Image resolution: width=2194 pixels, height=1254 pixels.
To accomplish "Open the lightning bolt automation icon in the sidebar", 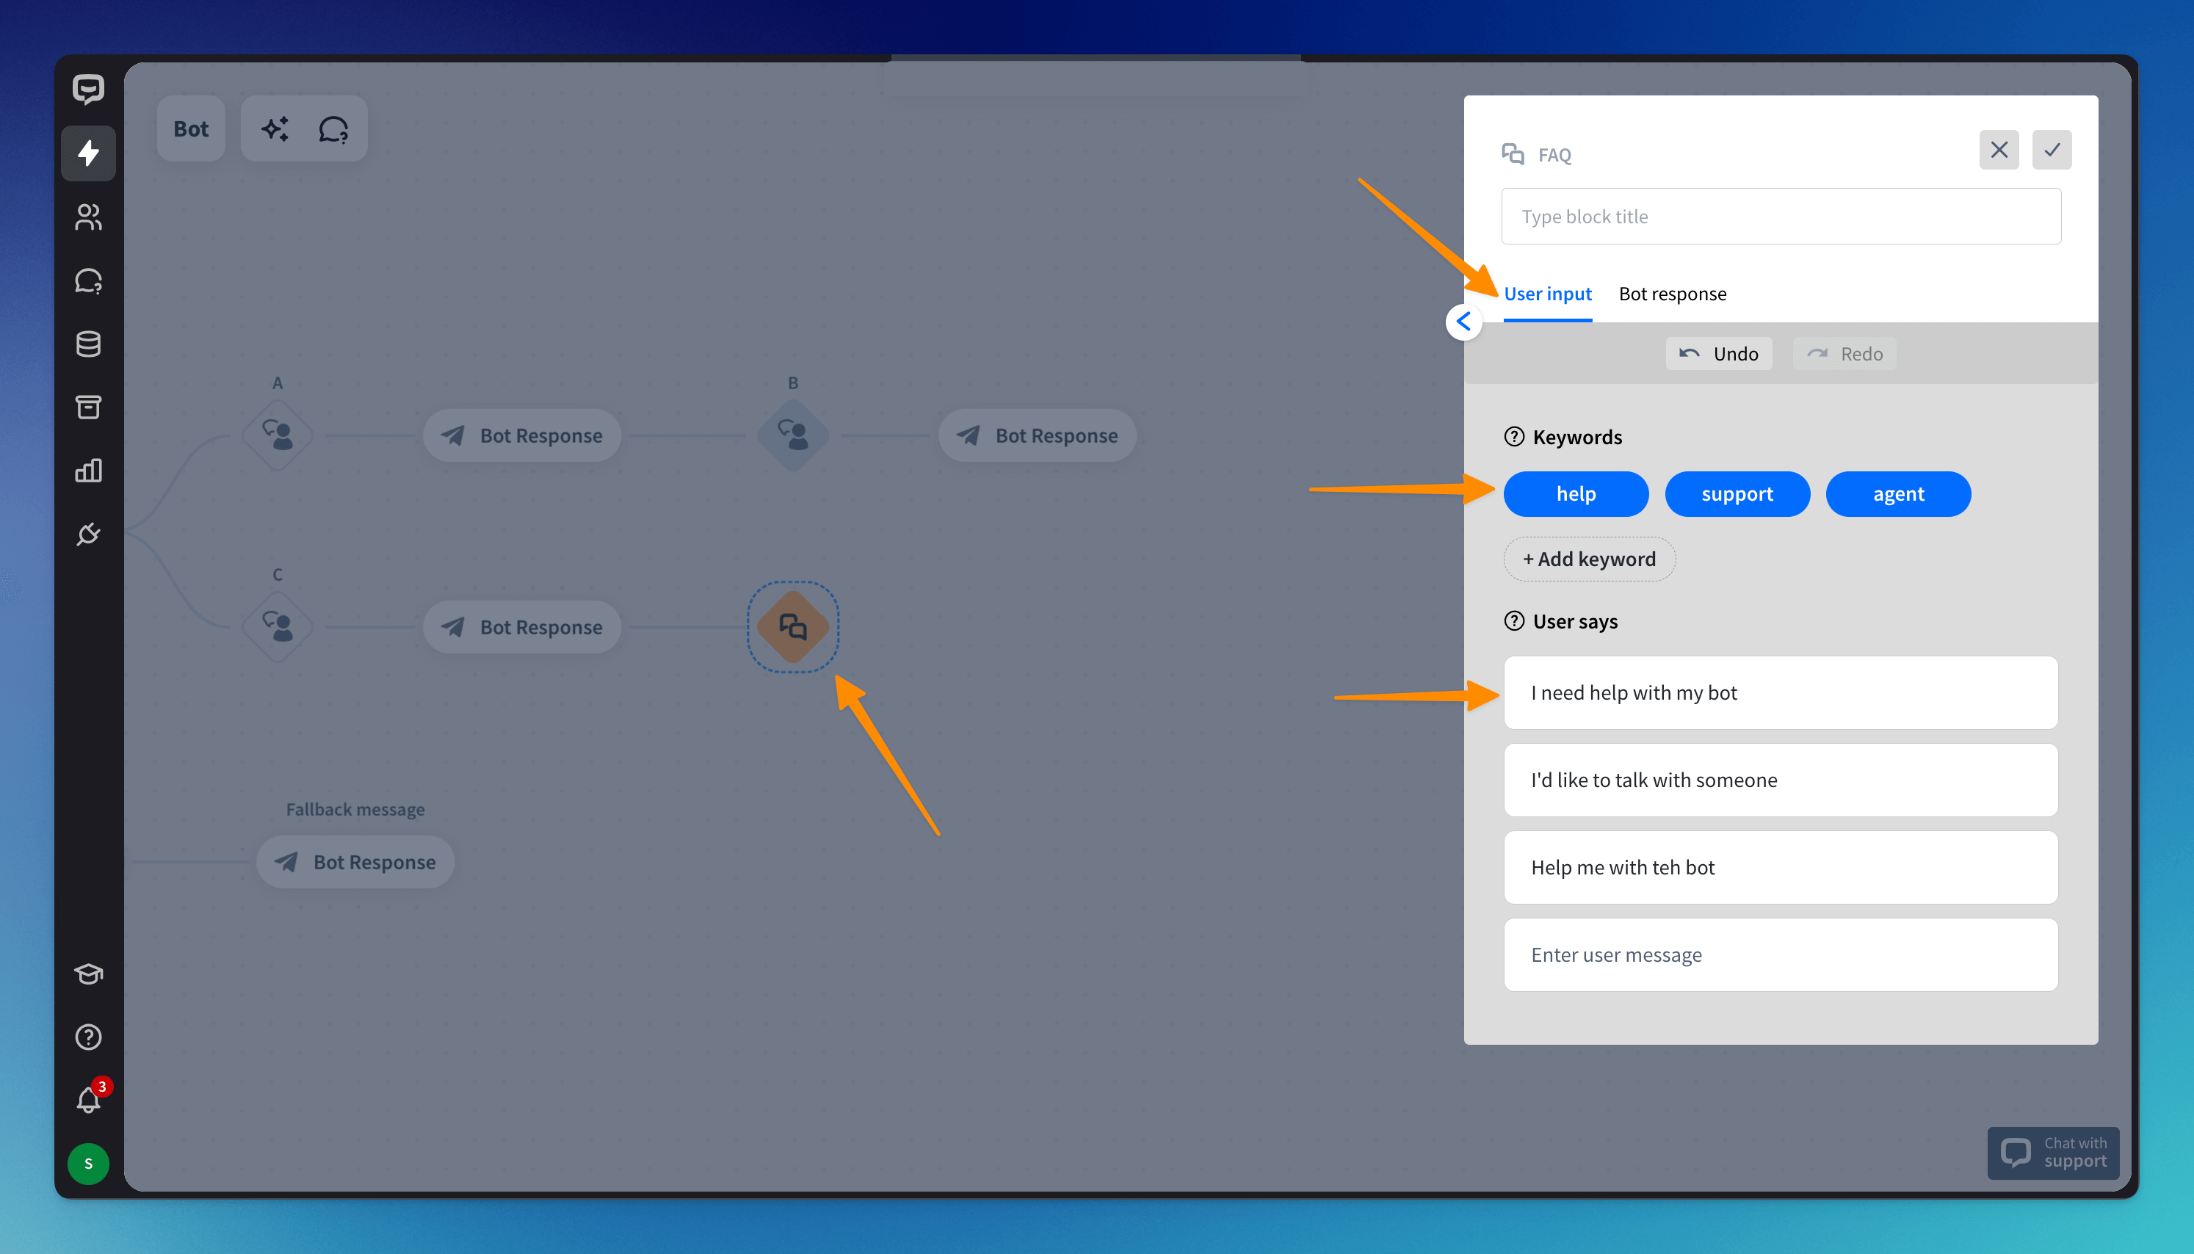I will [x=88, y=153].
